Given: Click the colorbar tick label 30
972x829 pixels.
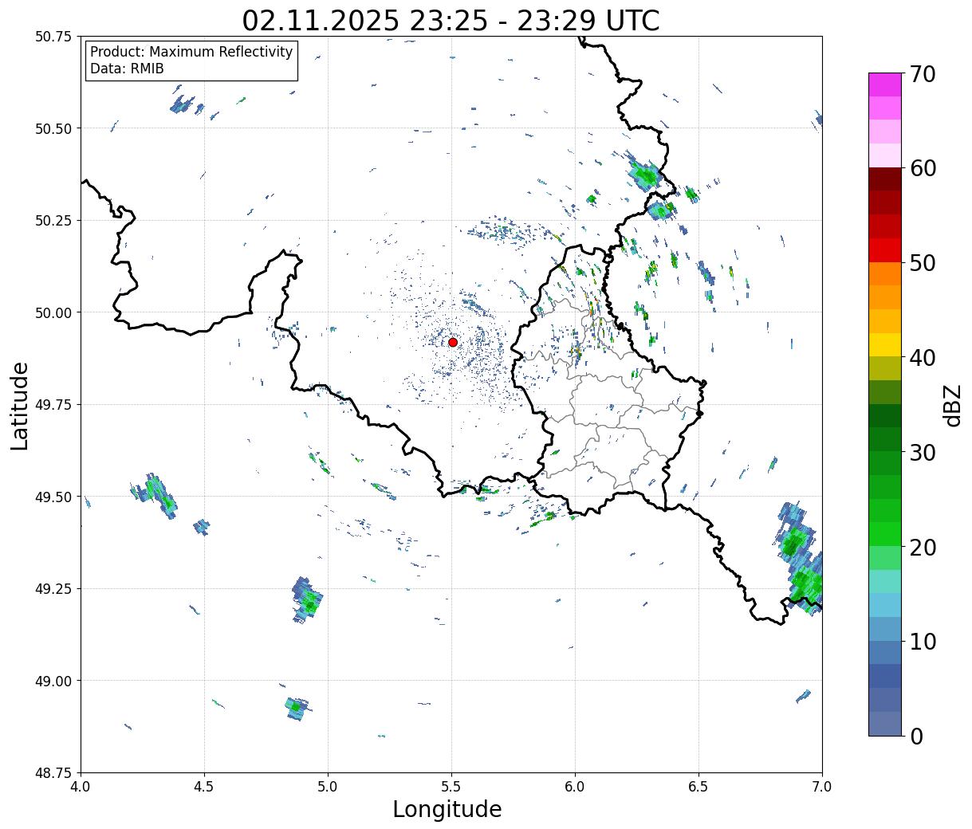Looking at the screenshot, I should pyautogui.click(x=923, y=453).
